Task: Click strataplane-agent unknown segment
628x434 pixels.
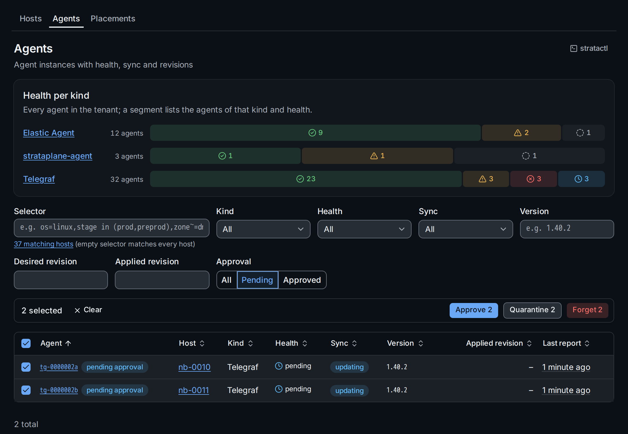Action: [529, 156]
